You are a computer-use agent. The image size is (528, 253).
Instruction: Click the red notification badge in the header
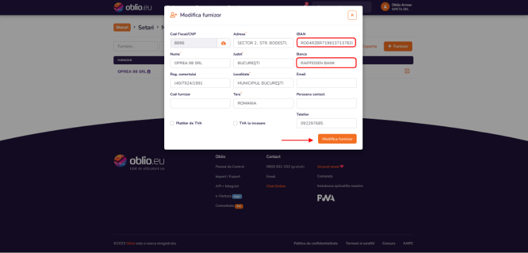tap(306, 4)
